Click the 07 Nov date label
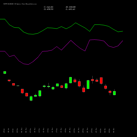The width and height of the screenshot is (137, 137). 30,130
